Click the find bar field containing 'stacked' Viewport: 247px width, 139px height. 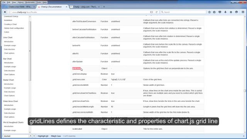(16, 136)
